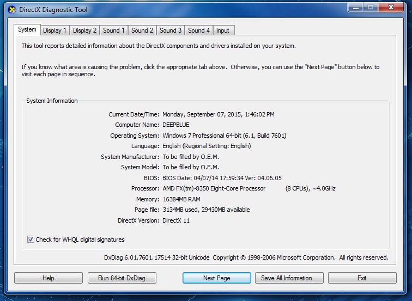The width and height of the screenshot is (412, 301).
Task: Click the System Information group label
Action: point(52,101)
